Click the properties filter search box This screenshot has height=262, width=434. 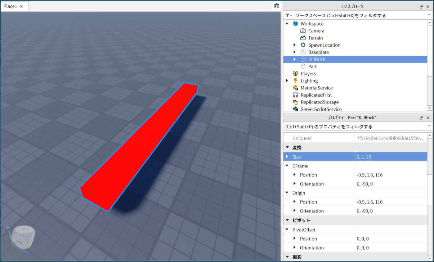pos(355,127)
